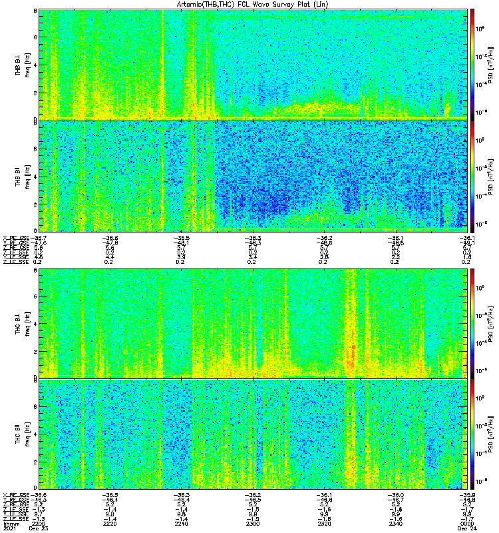Click the THB X position value "-38.3"
Viewport: 499px width, 533px height.
coord(253,239)
